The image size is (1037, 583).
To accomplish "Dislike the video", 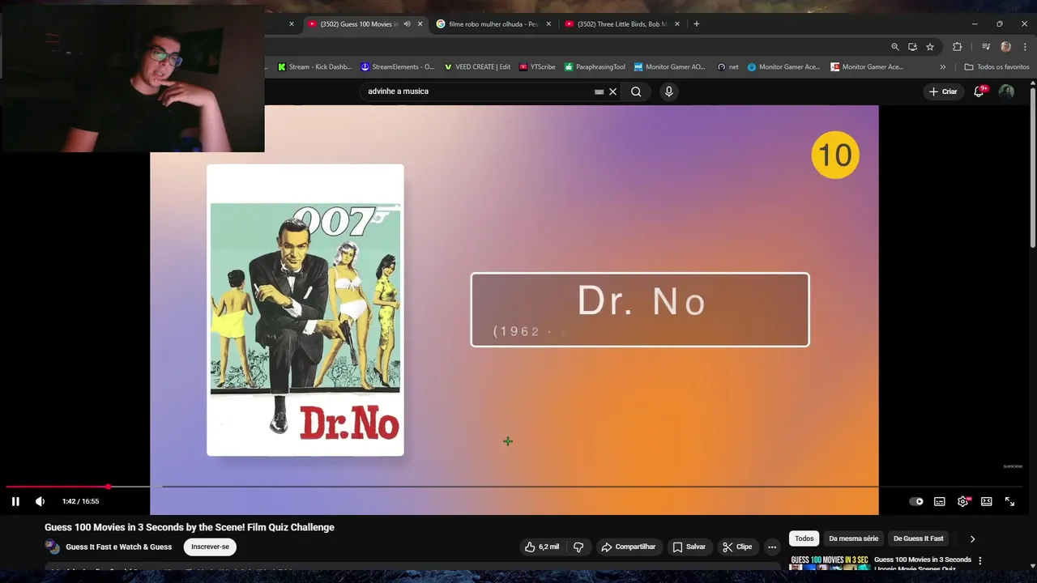I will [x=578, y=547].
